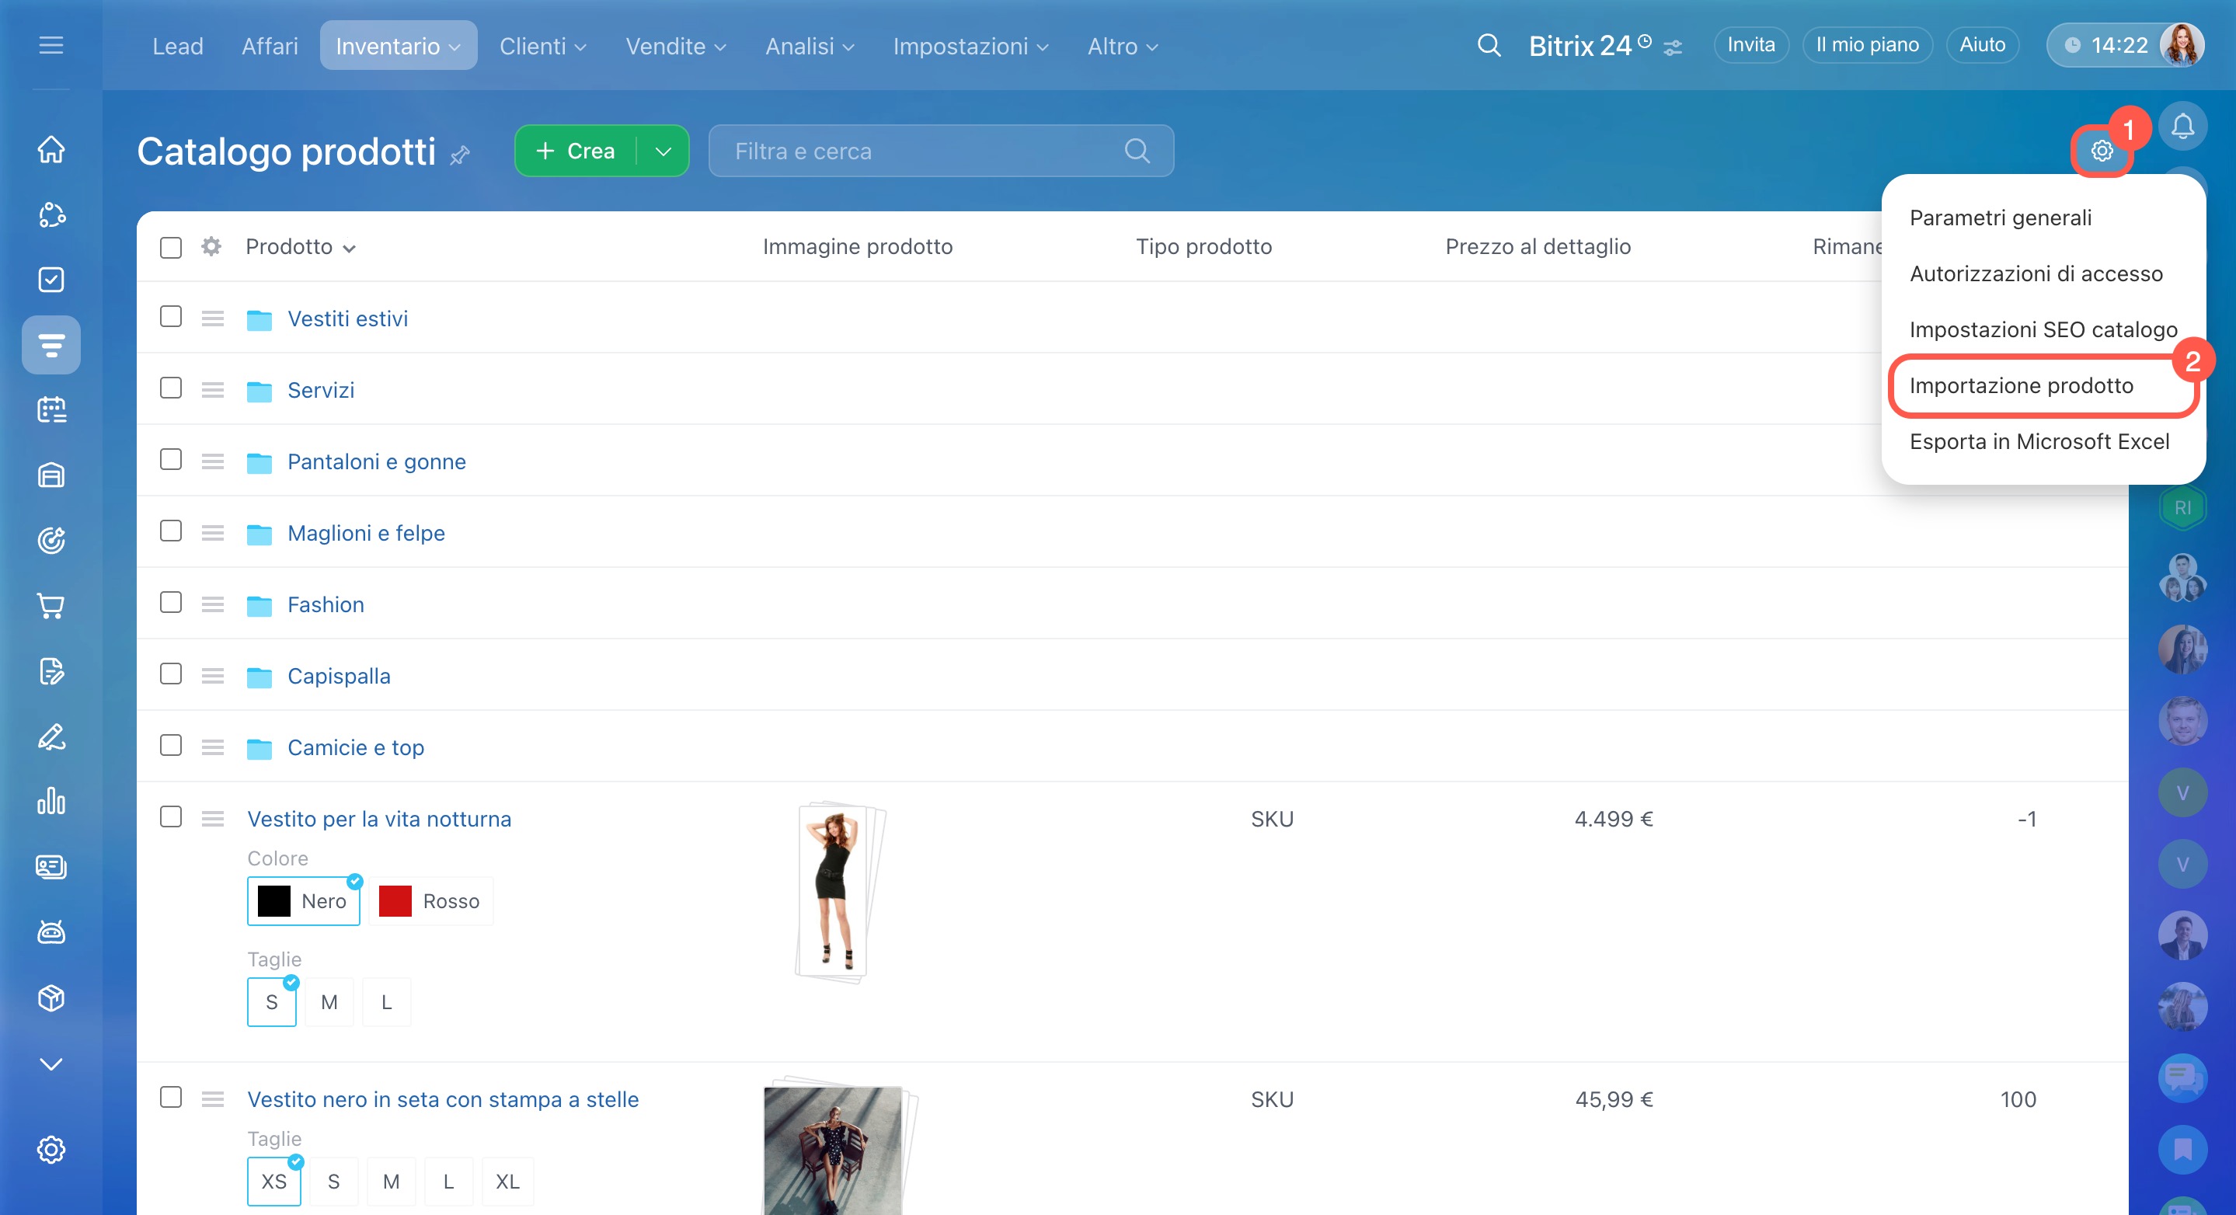Open the Pantaloni e gonne folder link

(376, 461)
